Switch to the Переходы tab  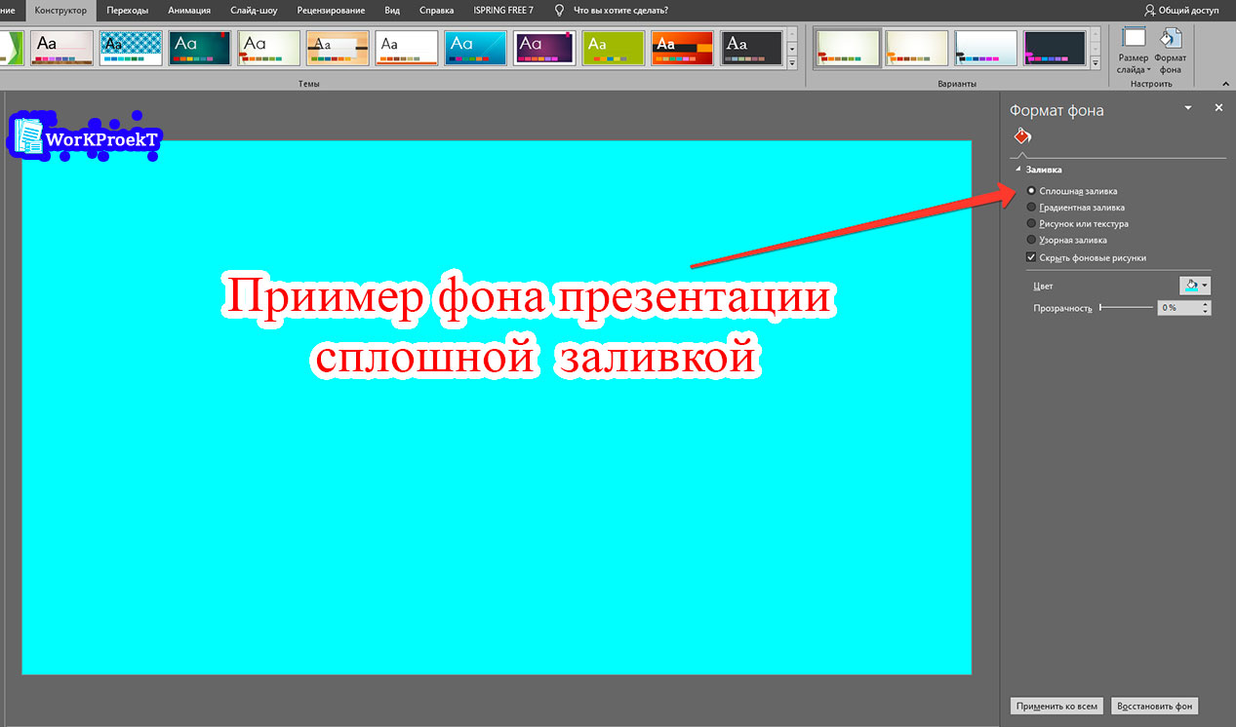click(129, 10)
